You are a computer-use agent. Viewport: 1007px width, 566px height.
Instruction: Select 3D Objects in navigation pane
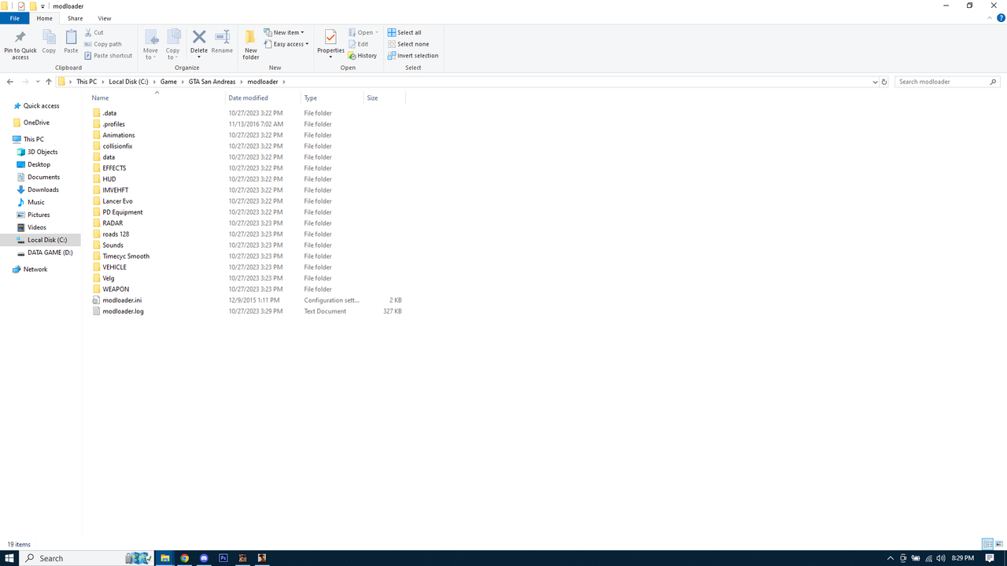(42, 152)
